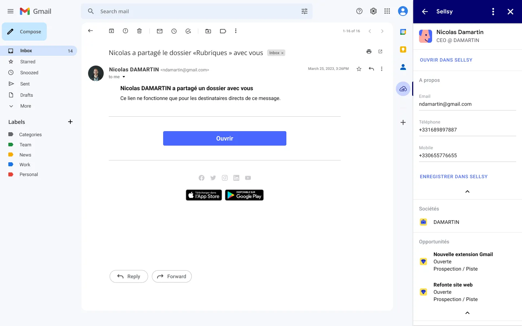The width and height of the screenshot is (522, 326).
Task: Show recipient details next to 'to me'
Action: 124,77
